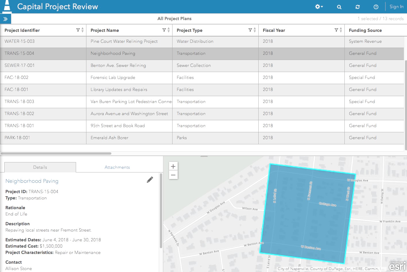Sort the Fiscal Year column

click(341, 30)
